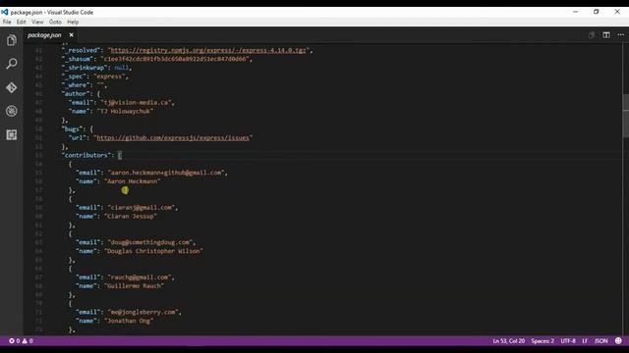Viewport: 629px width, 353px height.
Task: Click the tj@vision-media.ca email value
Action: tap(136, 102)
